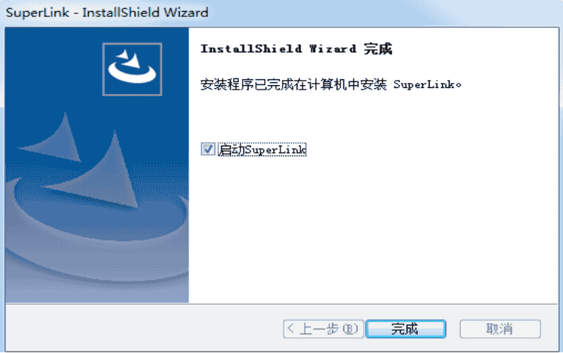Click the 取消 button
Screen dimensions: 563x353
[500, 329]
